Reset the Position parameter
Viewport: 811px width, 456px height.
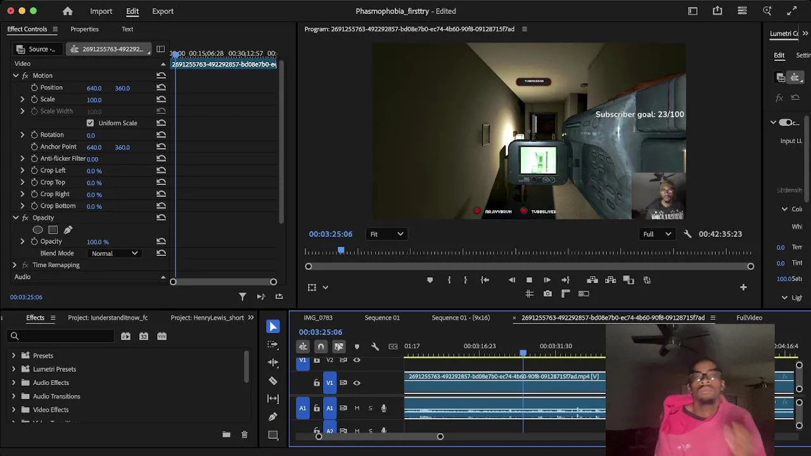click(x=161, y=87)
